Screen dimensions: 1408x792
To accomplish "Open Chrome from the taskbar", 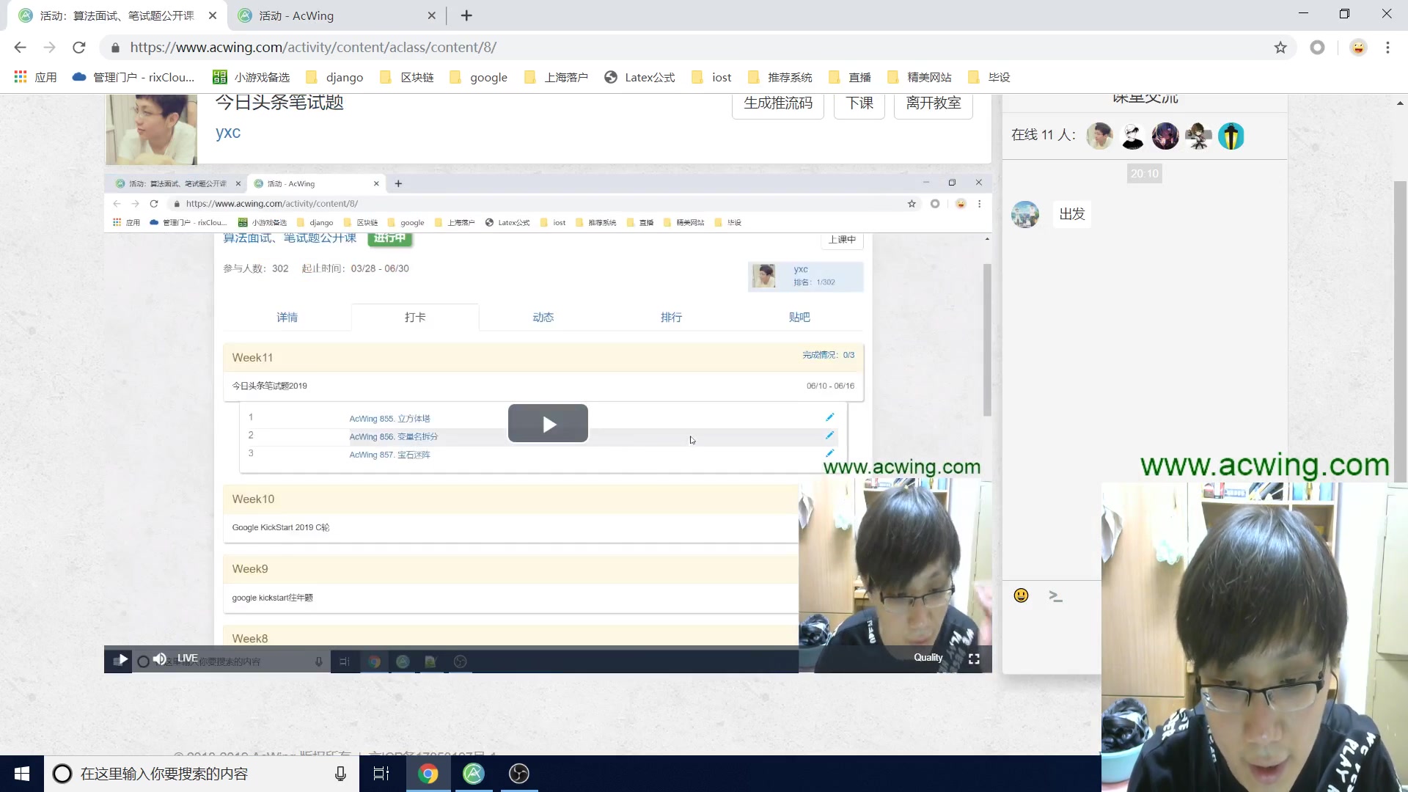I will tap(428, 774).
